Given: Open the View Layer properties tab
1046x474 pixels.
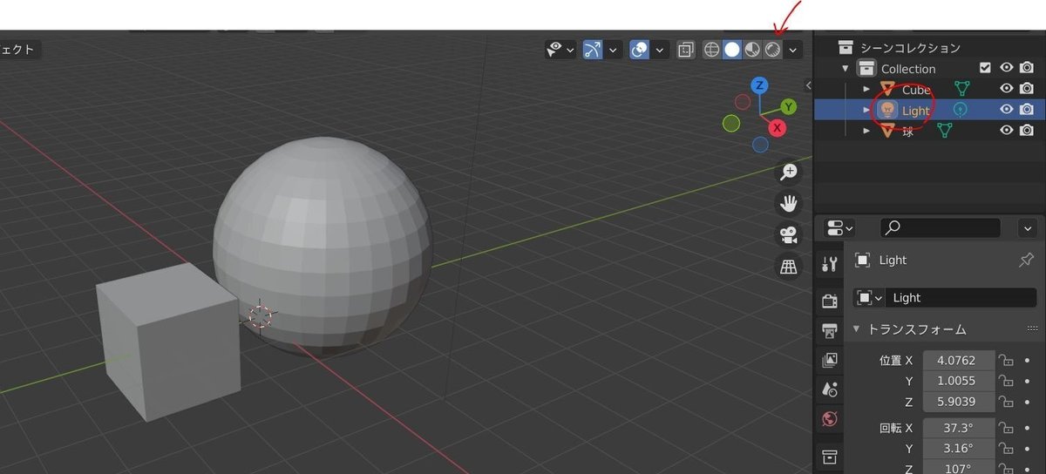Looking at the screenshot, I should pos(829,360).
